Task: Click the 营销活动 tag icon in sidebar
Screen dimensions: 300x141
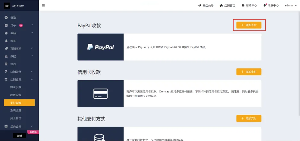Action: pyautogui.click(x=6, y=49)
